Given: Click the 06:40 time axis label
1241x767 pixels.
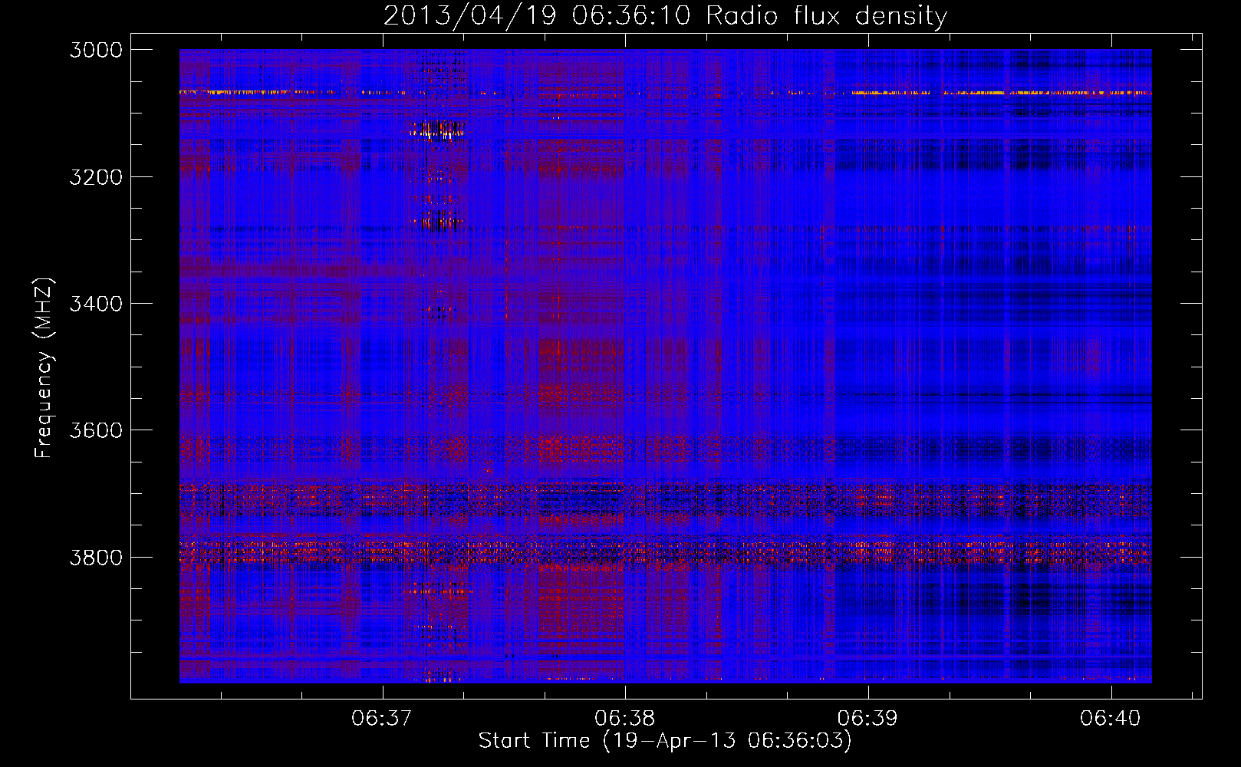Looking at the screenshot, I should coord(1111,718).
